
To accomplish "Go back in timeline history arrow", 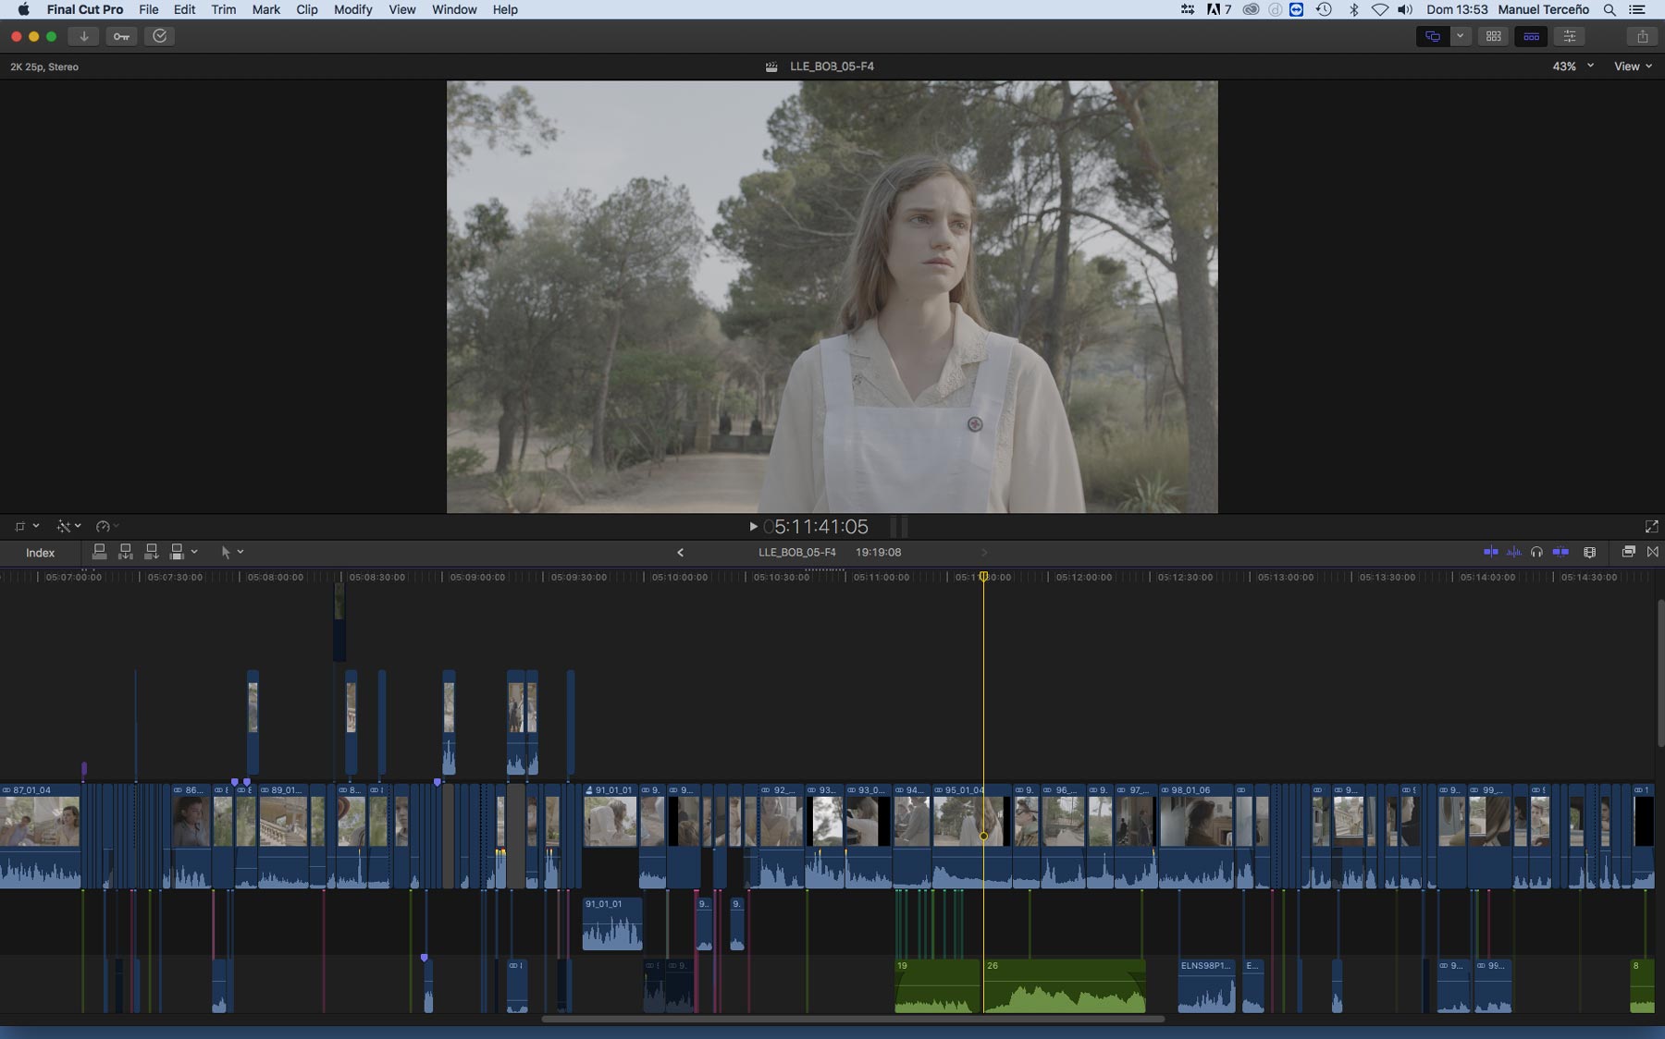I will [680, 552].
